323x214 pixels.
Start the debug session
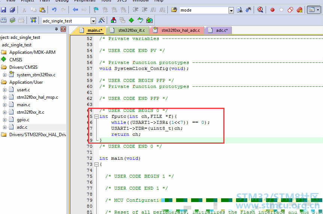(x=260, y=10)
